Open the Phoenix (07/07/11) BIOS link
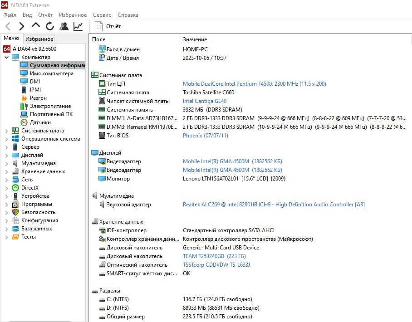 pos(206,136)
